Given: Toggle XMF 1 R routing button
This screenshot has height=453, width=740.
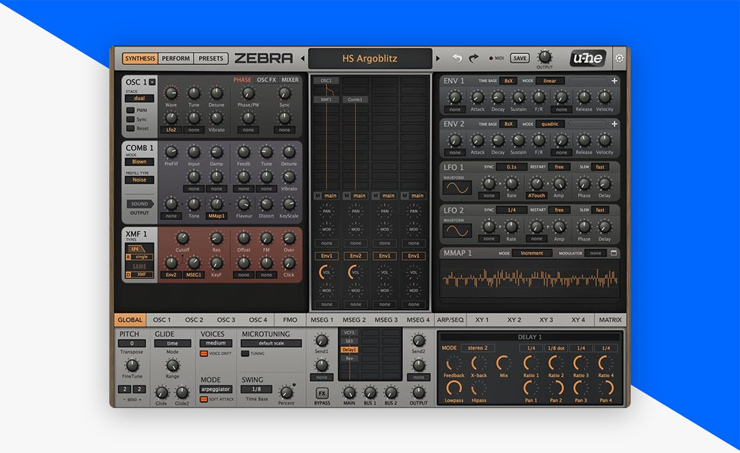Looking at the screenshot, I should 129,257.
